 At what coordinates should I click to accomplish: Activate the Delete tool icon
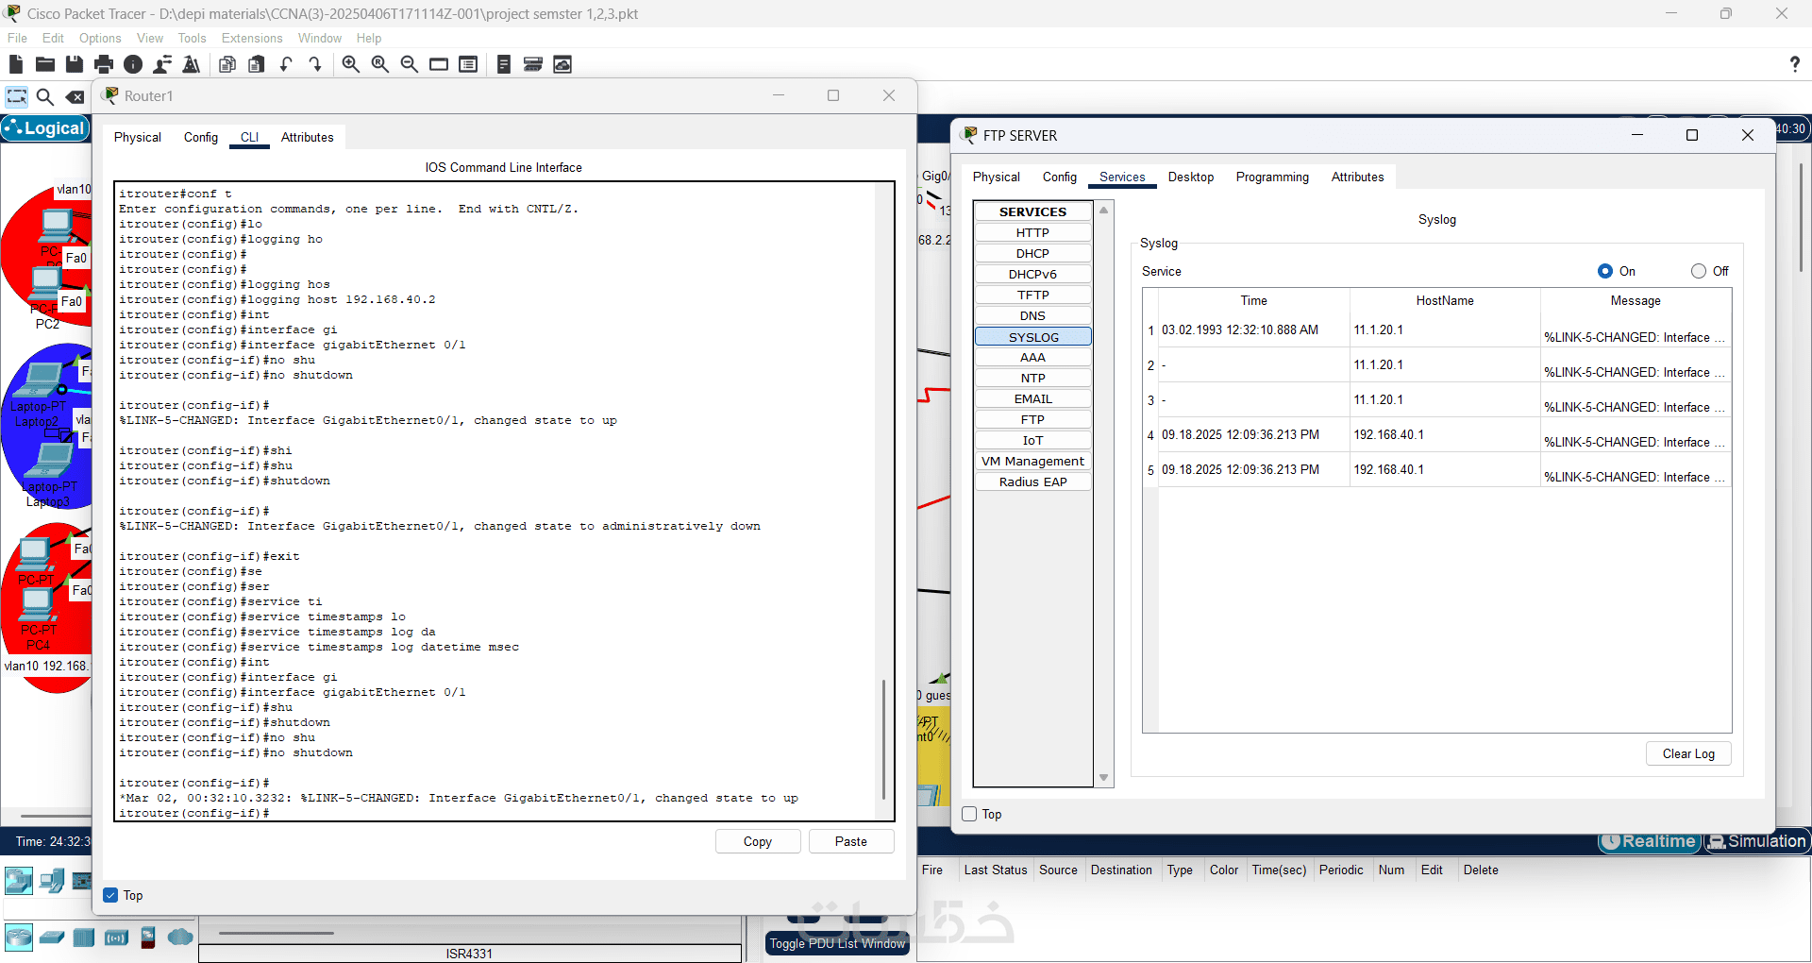pos(75,96)
